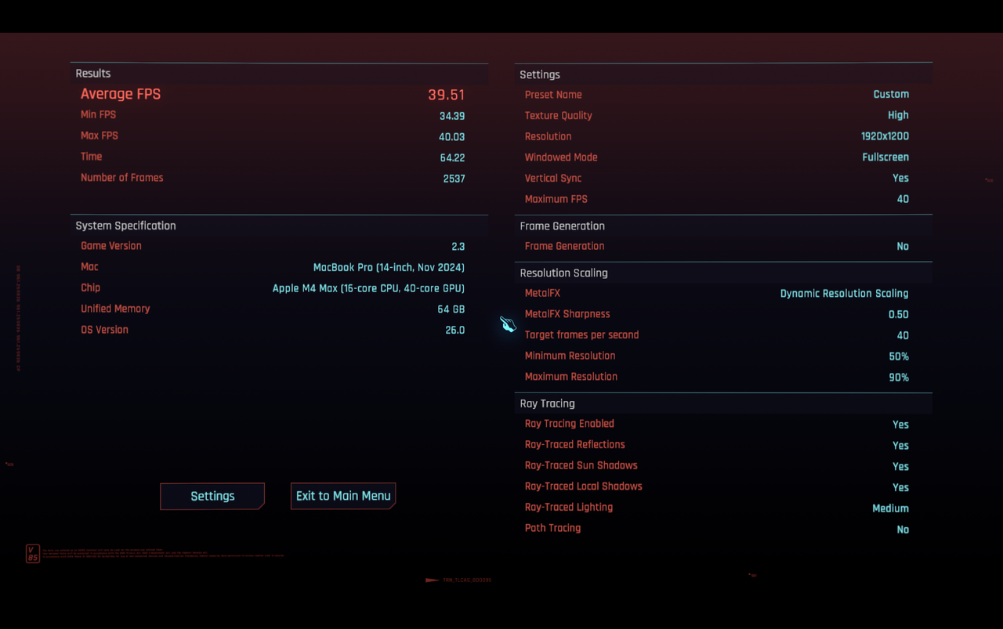Click the Settings button
The height and width of the screenshot is (629, 1003).
[212, 496]
